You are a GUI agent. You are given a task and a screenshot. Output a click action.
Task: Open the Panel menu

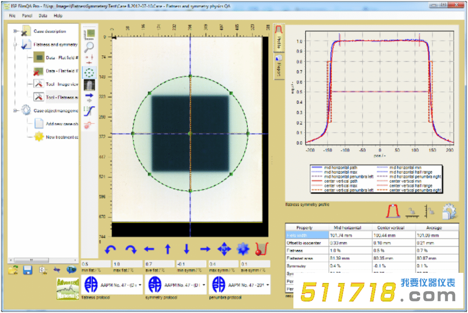(27, 16)
